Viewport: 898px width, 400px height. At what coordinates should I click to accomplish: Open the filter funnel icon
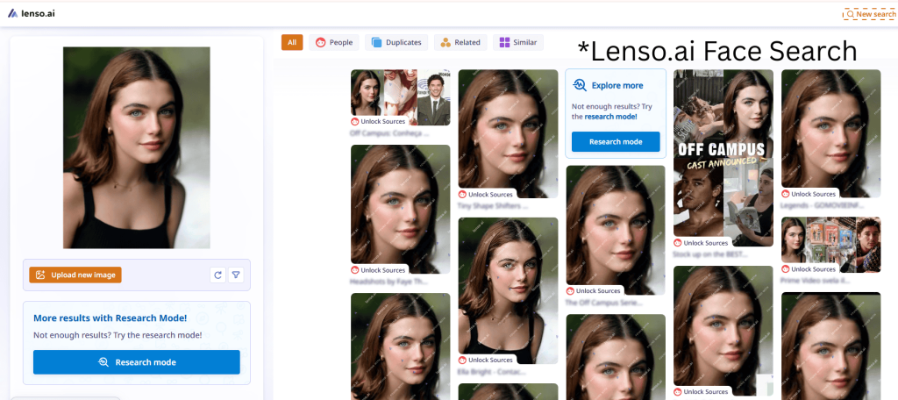pos(236,275)
